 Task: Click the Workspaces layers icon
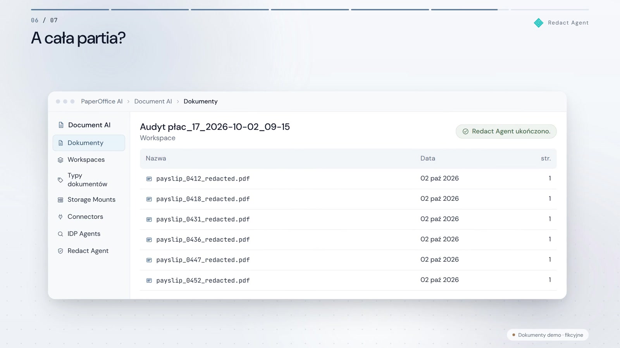60,160
